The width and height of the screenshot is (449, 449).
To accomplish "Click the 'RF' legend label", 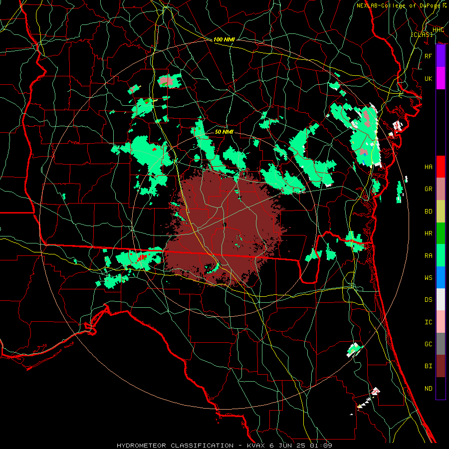I will [429, 56].
